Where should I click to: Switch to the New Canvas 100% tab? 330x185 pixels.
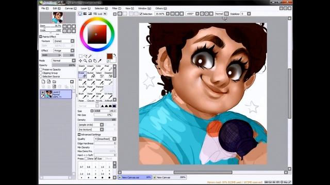170,177
